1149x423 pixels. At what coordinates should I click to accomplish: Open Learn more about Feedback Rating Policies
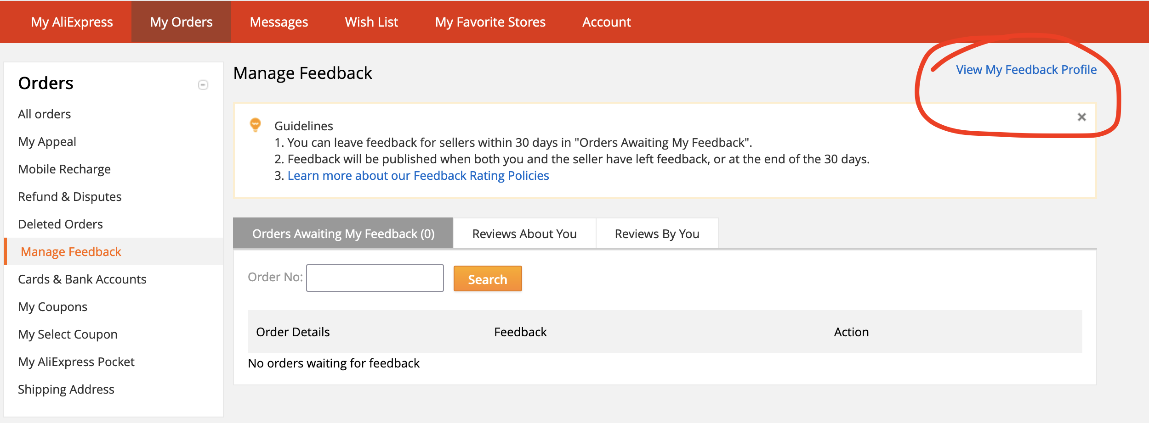[x=418, y=176]
